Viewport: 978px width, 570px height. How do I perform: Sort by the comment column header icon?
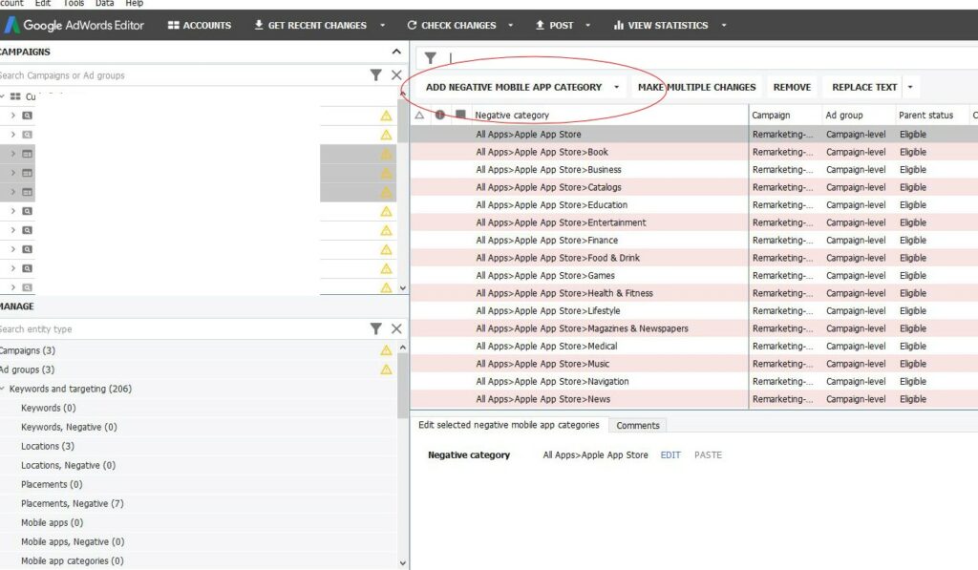click(460, 115)
